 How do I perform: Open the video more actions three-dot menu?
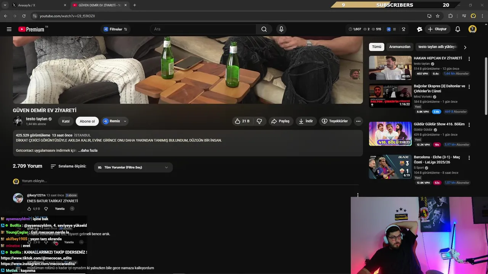pos(358,121)
